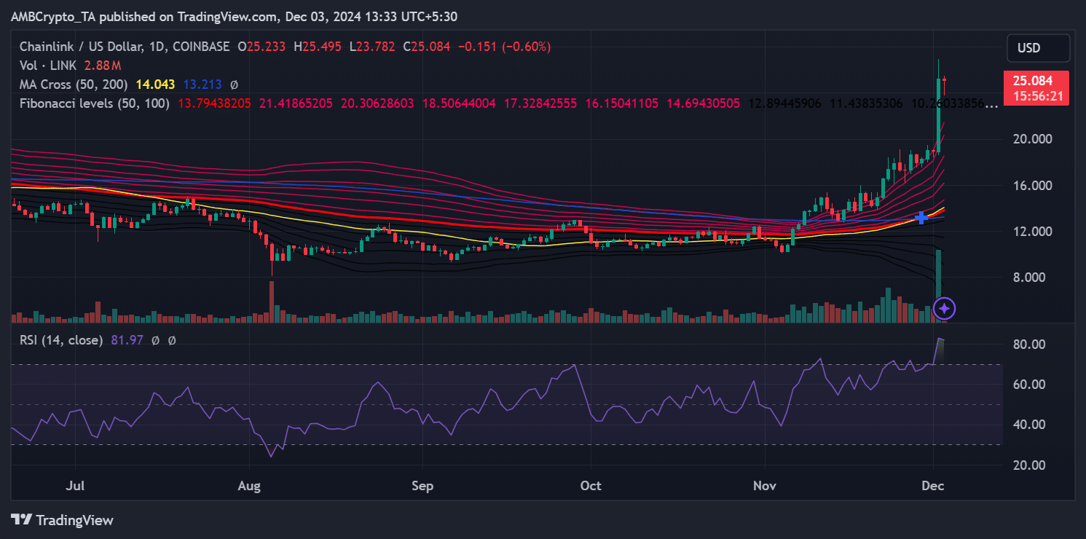Click the Oct date label on time axis
The image size is (1086, 539).
tap(591, 485)
